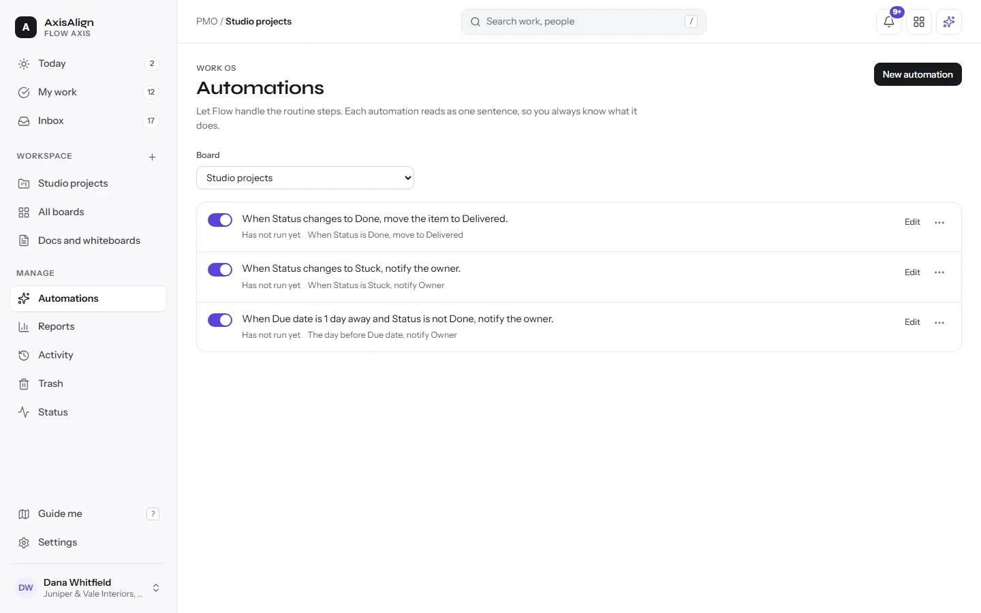Image resolution: width=981 pixels, height=613 pixels.
Task: Click the All boards grid icon
Action: coord(24,213)
